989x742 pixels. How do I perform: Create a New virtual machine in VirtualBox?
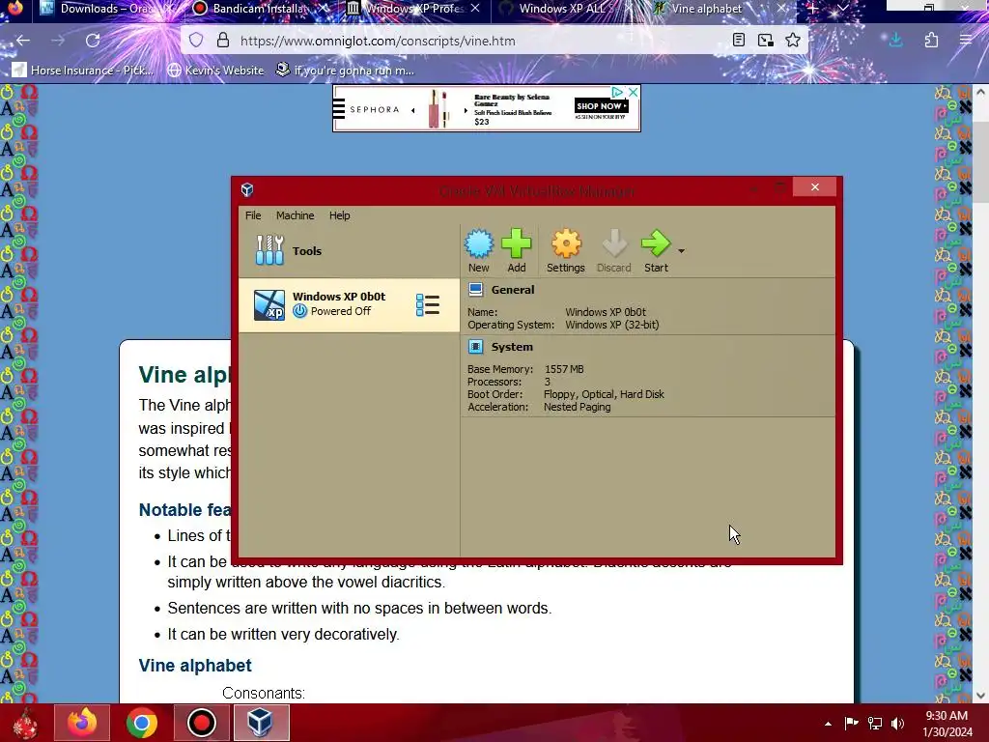point(479,250)
